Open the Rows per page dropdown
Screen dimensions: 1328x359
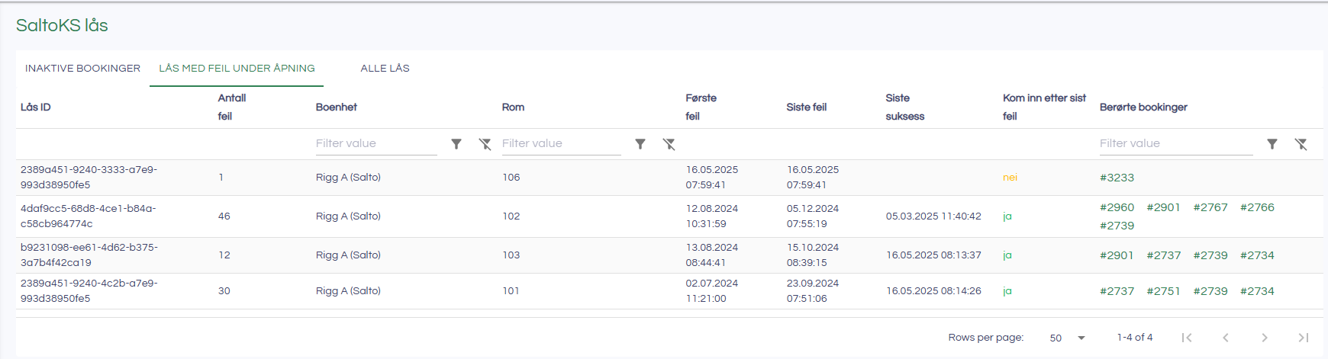(1067, 338)
